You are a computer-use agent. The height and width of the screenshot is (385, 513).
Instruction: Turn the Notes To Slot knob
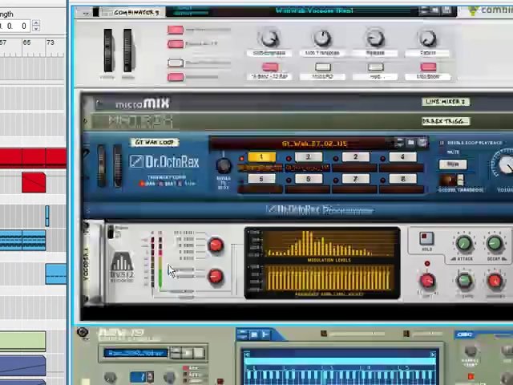[x=224, y=166]
